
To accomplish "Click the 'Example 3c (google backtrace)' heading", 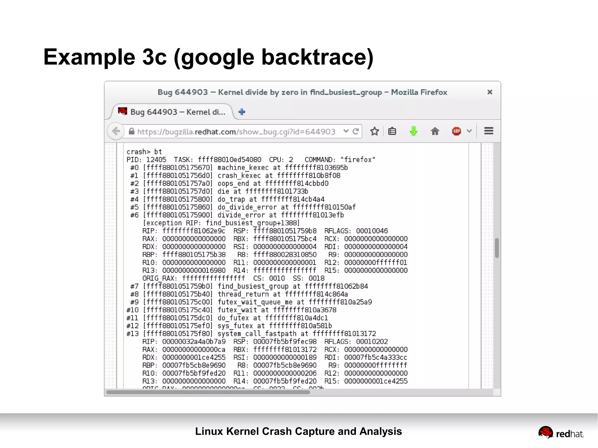I will tap(208, 57).
